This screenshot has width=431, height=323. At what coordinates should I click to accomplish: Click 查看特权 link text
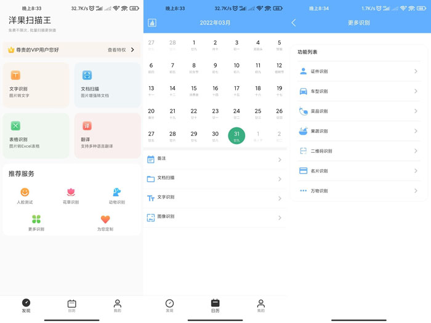pos(117,50)
